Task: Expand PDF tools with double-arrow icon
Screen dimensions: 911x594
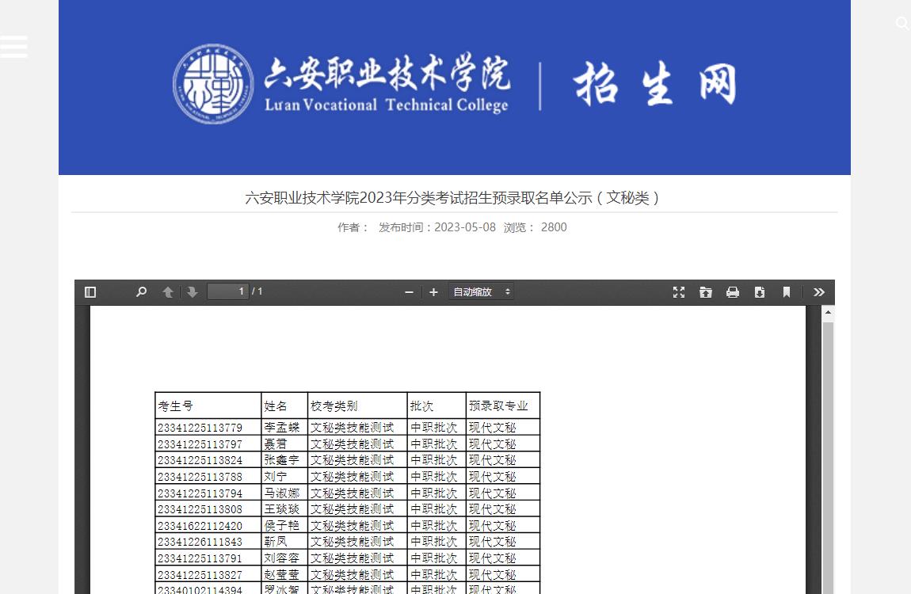Action: point(818,292)
